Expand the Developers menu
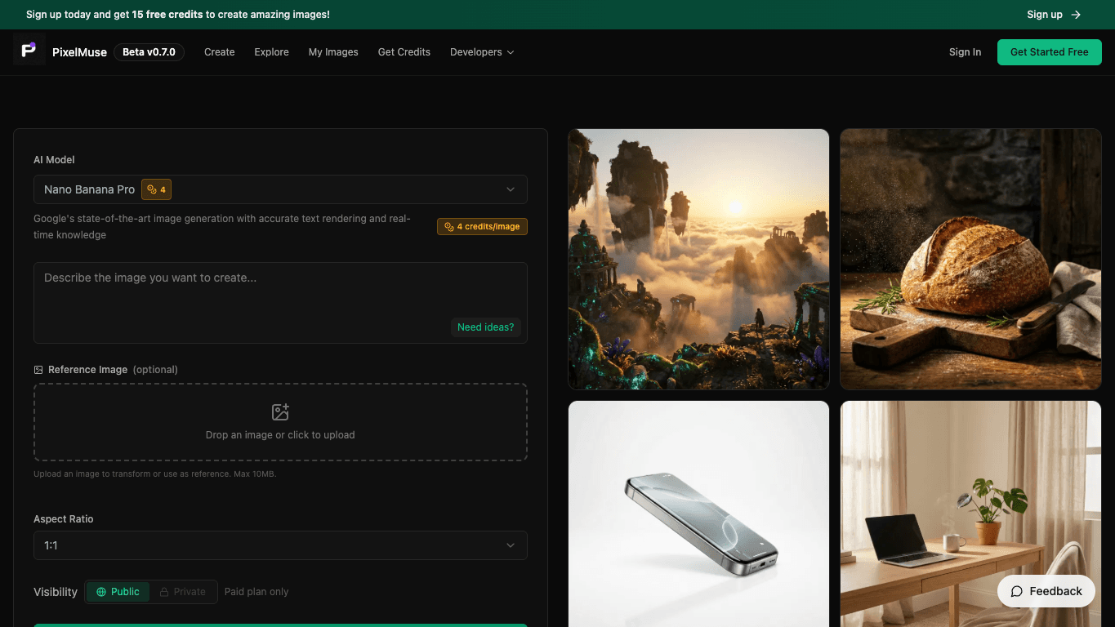1115x627 pixels. (x=482, y=52)
